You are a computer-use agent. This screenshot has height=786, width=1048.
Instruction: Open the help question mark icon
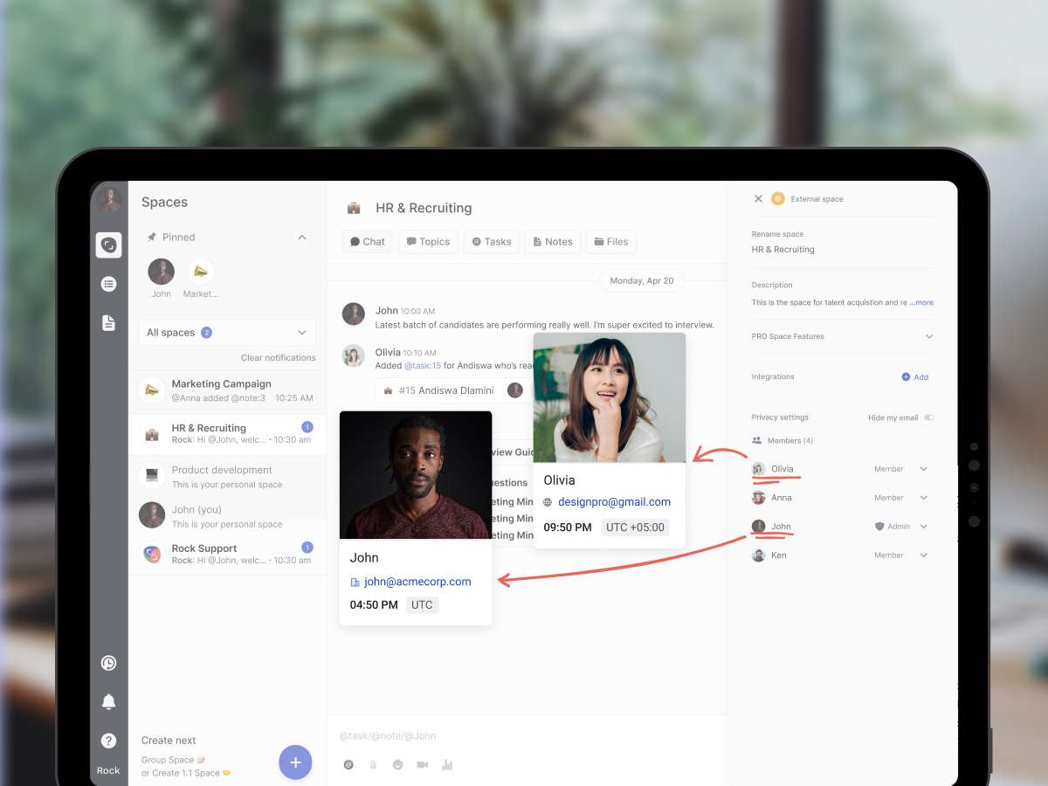tap(108, 741)
